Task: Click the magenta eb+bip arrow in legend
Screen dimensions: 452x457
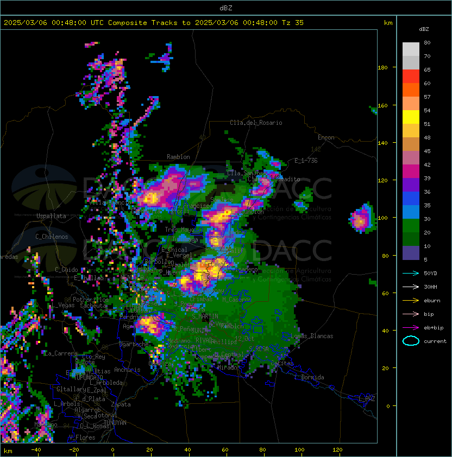Action: click(411, 328)
